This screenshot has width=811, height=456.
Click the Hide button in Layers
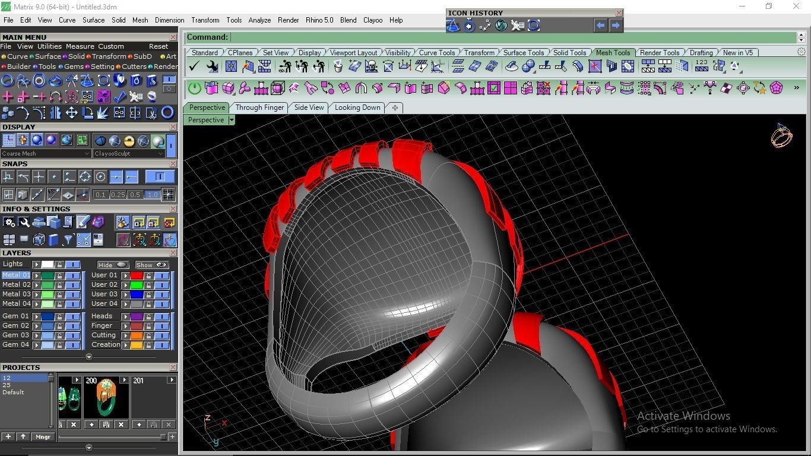[x=113, y=265]
